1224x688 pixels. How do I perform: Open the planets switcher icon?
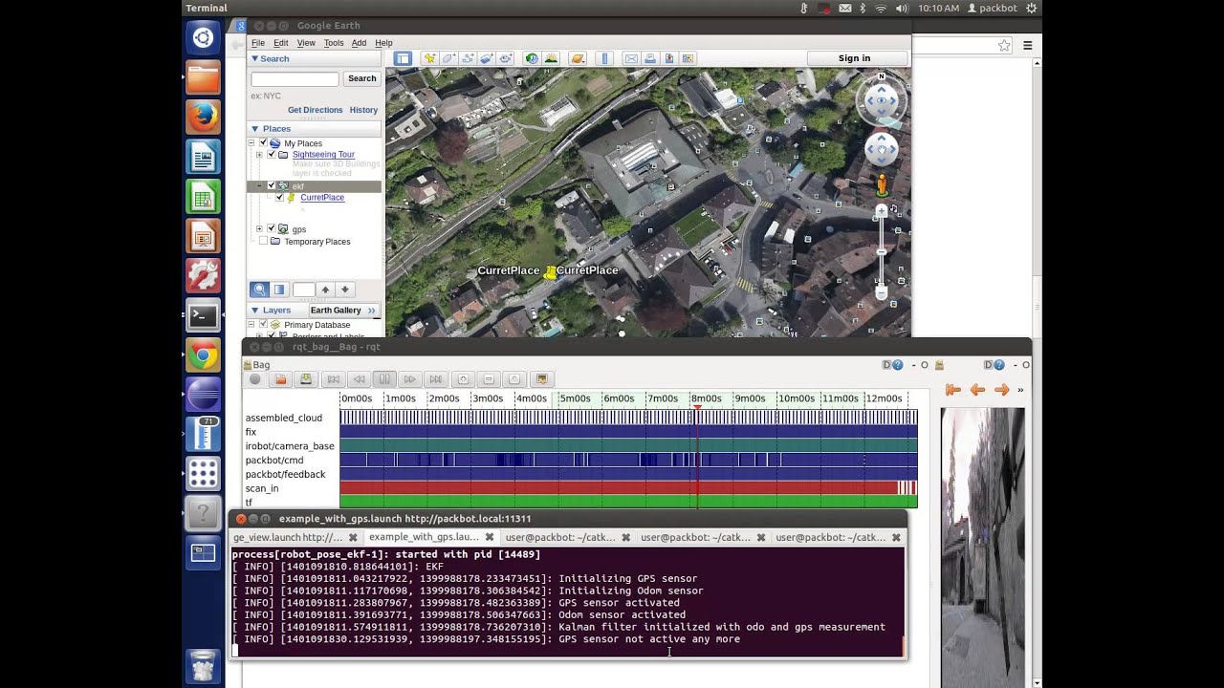578,58
